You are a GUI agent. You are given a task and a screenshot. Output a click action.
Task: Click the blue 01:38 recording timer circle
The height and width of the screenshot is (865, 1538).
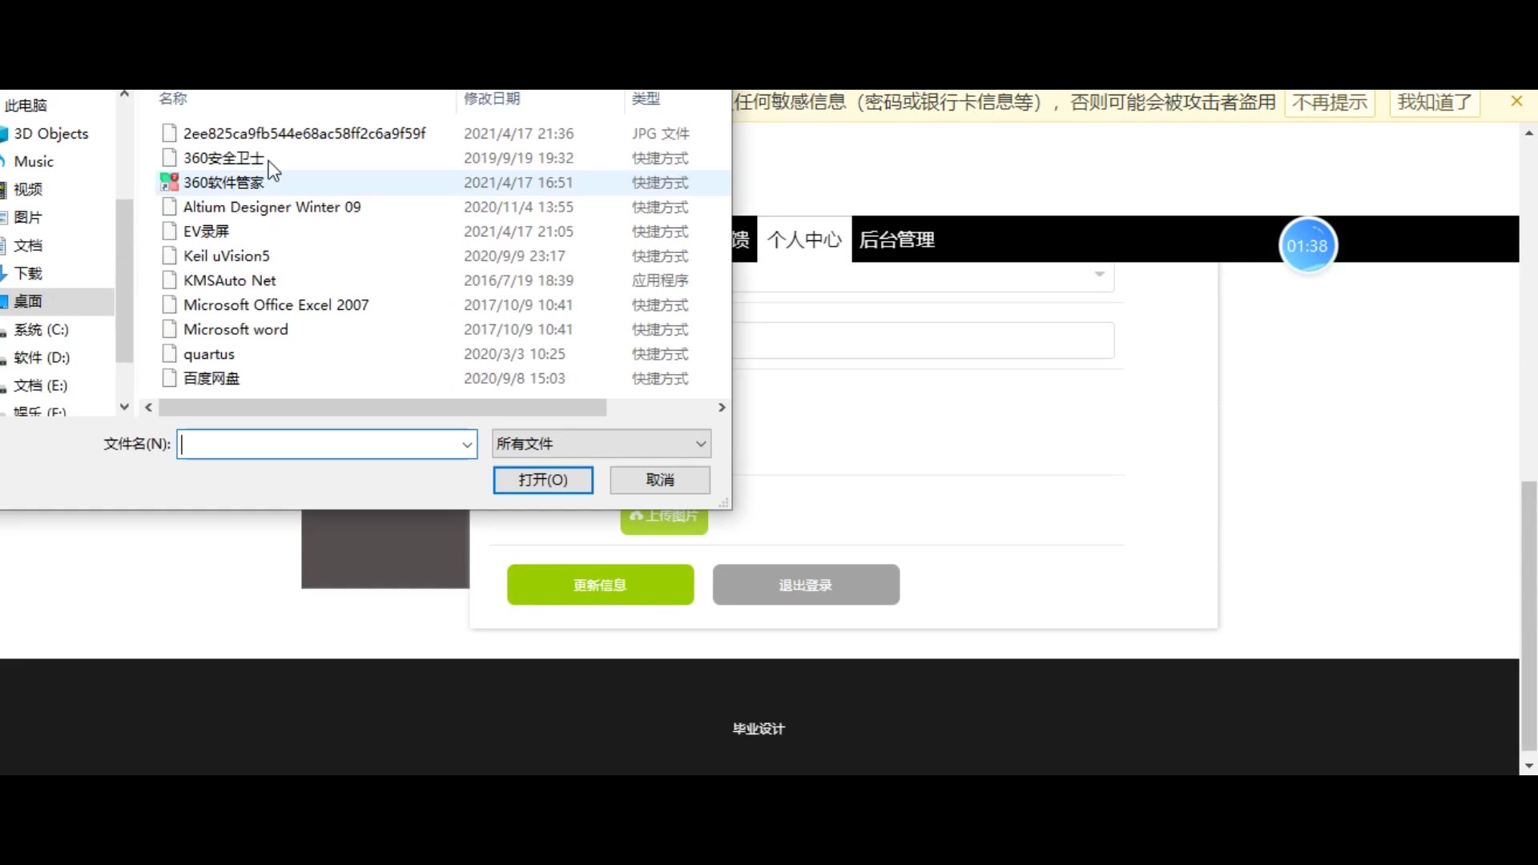1307,246
